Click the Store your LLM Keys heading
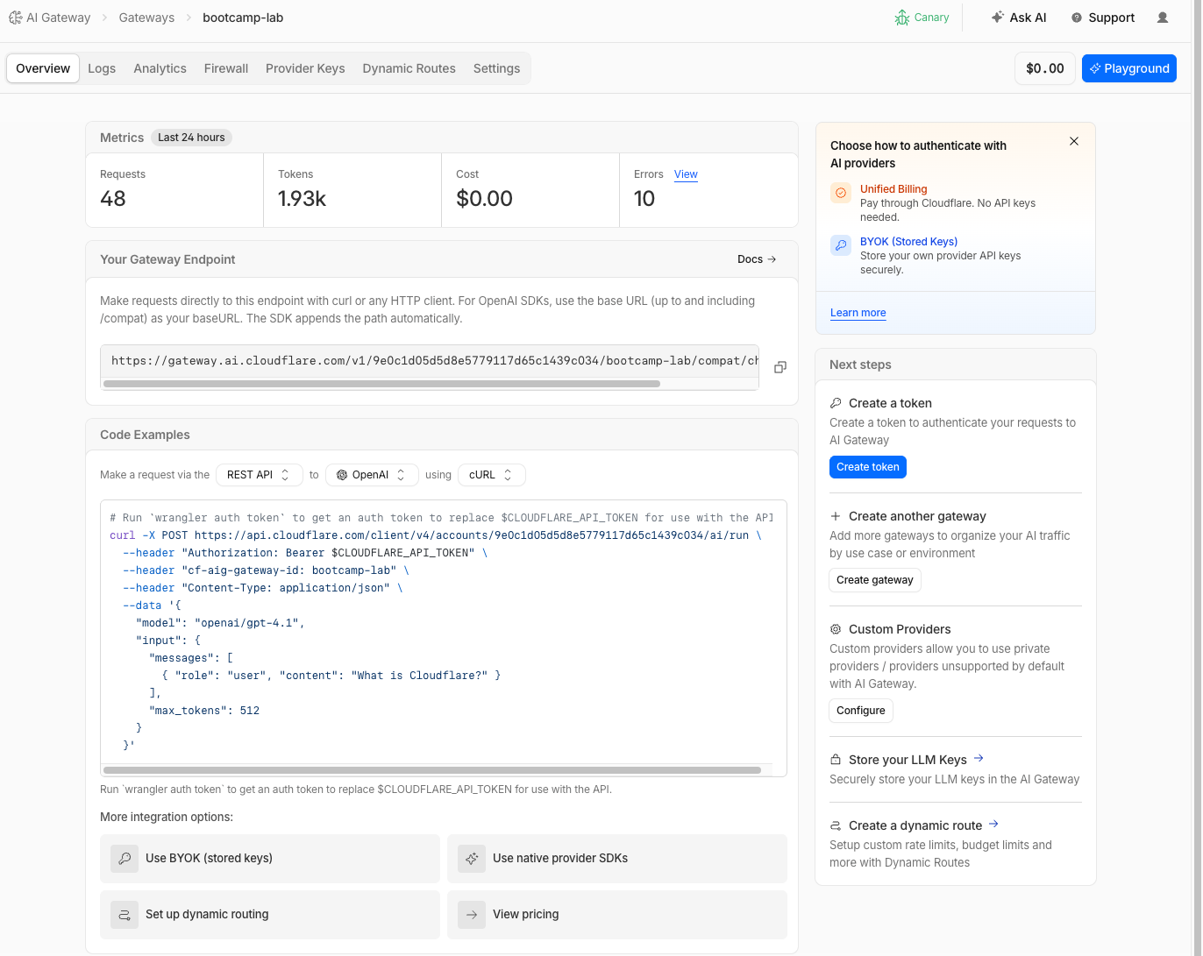Screen dimensions: 1203x956 908,760
